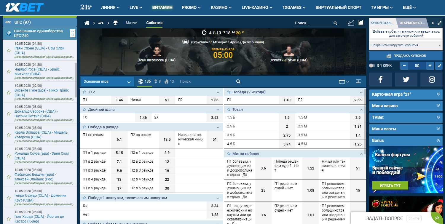The image size is (445, 224).
Task: Filter markets by arrows icon 8
Action: [x=156, y=81]
